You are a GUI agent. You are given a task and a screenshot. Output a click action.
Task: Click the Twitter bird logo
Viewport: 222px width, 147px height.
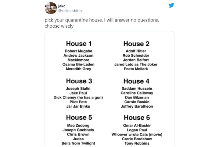pos(171,5)
